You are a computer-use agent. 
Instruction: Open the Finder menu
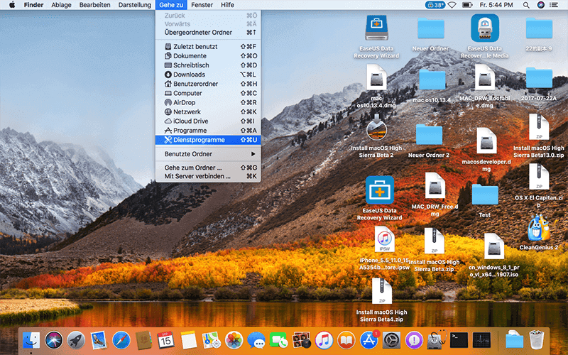pos(33,5)
